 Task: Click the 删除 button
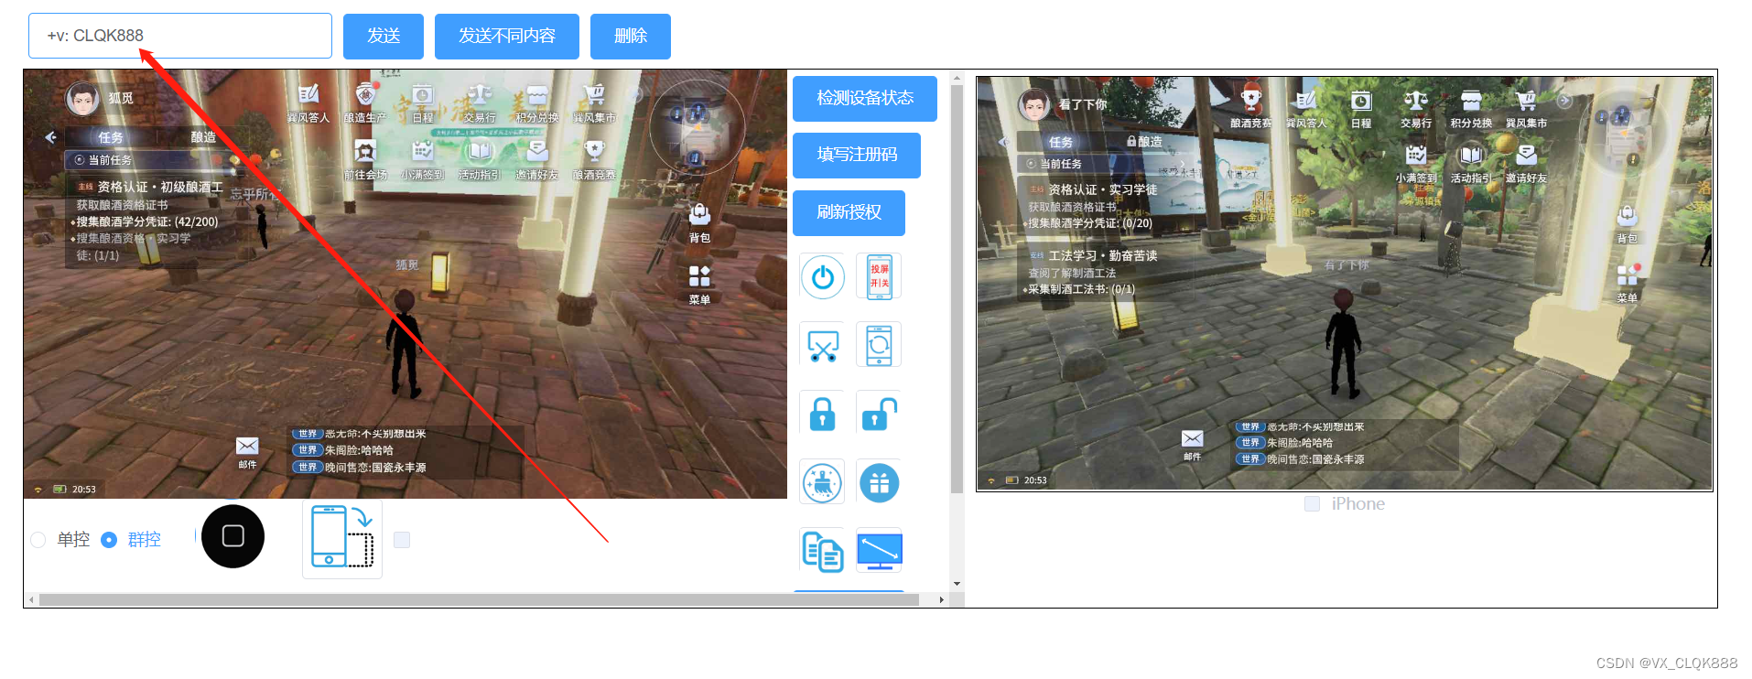click(x=631, y=37)
